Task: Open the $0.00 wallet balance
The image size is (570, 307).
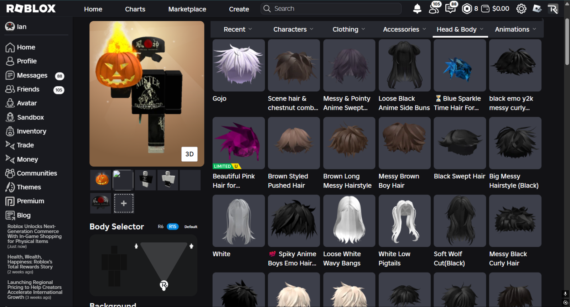Action: [x=495, y=9]
